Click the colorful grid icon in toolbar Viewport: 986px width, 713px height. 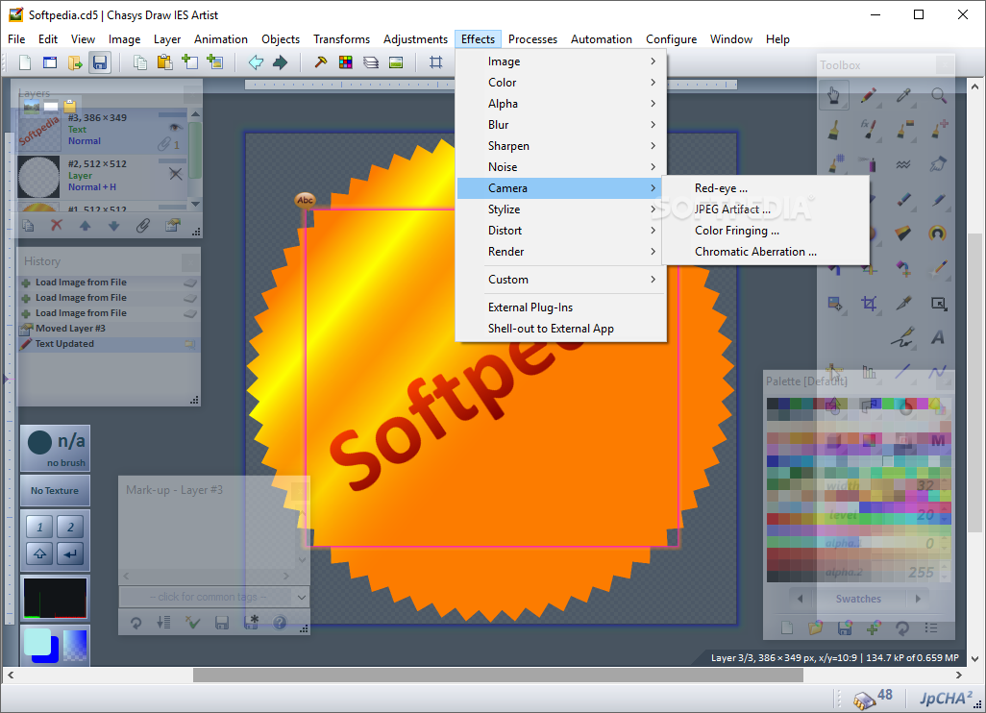pyautogui.click(x=345, y=62)
